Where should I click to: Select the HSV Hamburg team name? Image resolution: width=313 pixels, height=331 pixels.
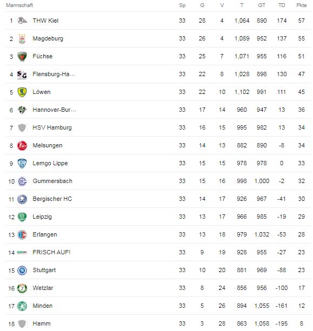tap(52, 127)
